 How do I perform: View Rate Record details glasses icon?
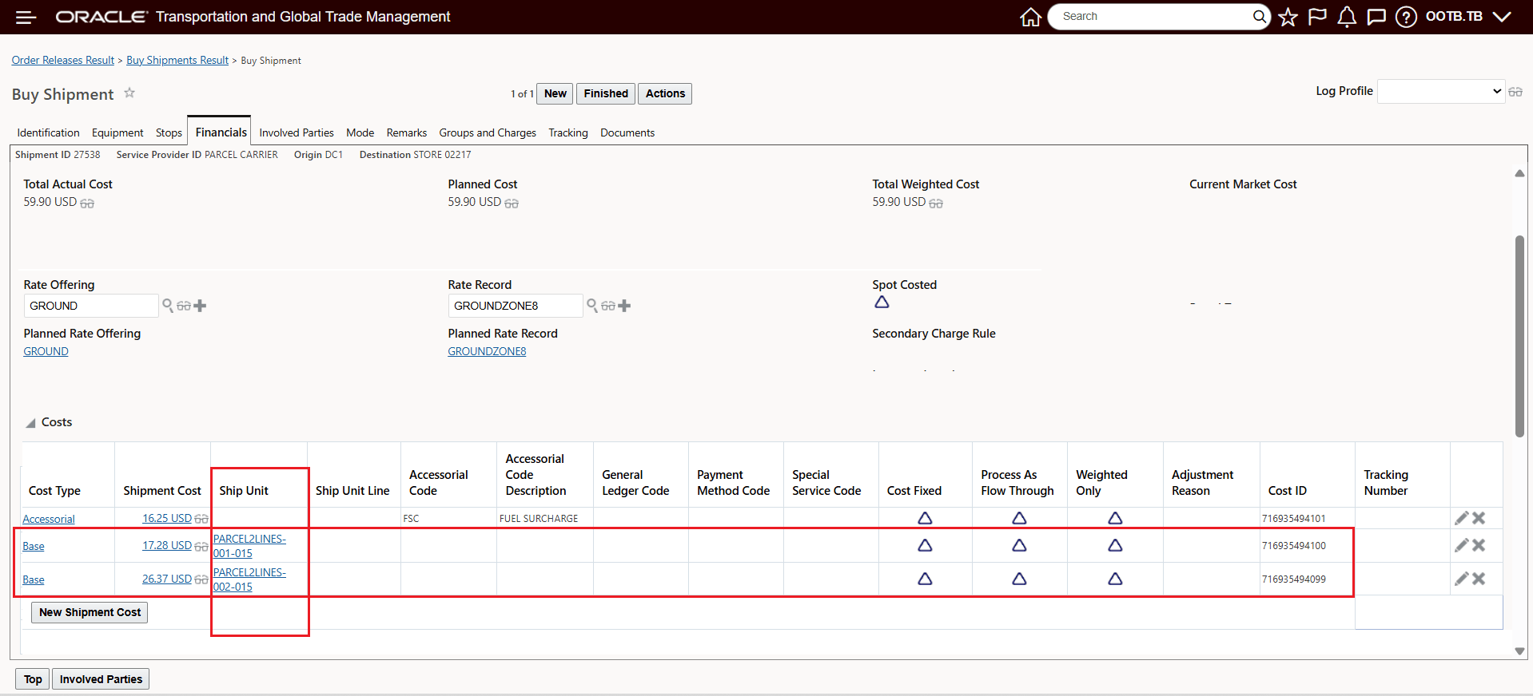point(608,306)
